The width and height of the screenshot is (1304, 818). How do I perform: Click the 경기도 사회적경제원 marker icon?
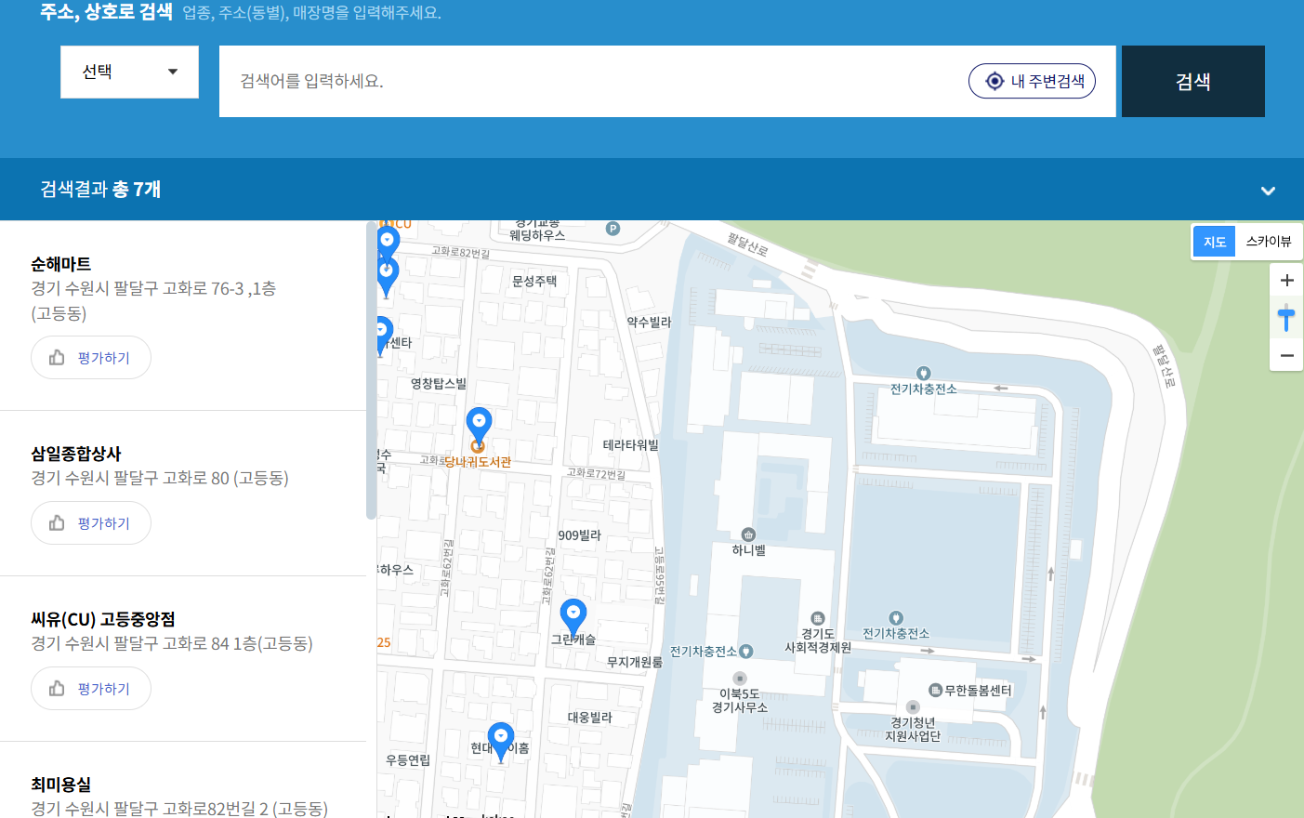[x=818, y=618]
